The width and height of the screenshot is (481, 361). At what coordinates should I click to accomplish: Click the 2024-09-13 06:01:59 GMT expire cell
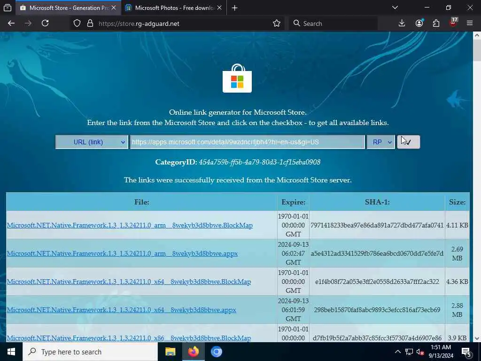click(x=293, y=310)
